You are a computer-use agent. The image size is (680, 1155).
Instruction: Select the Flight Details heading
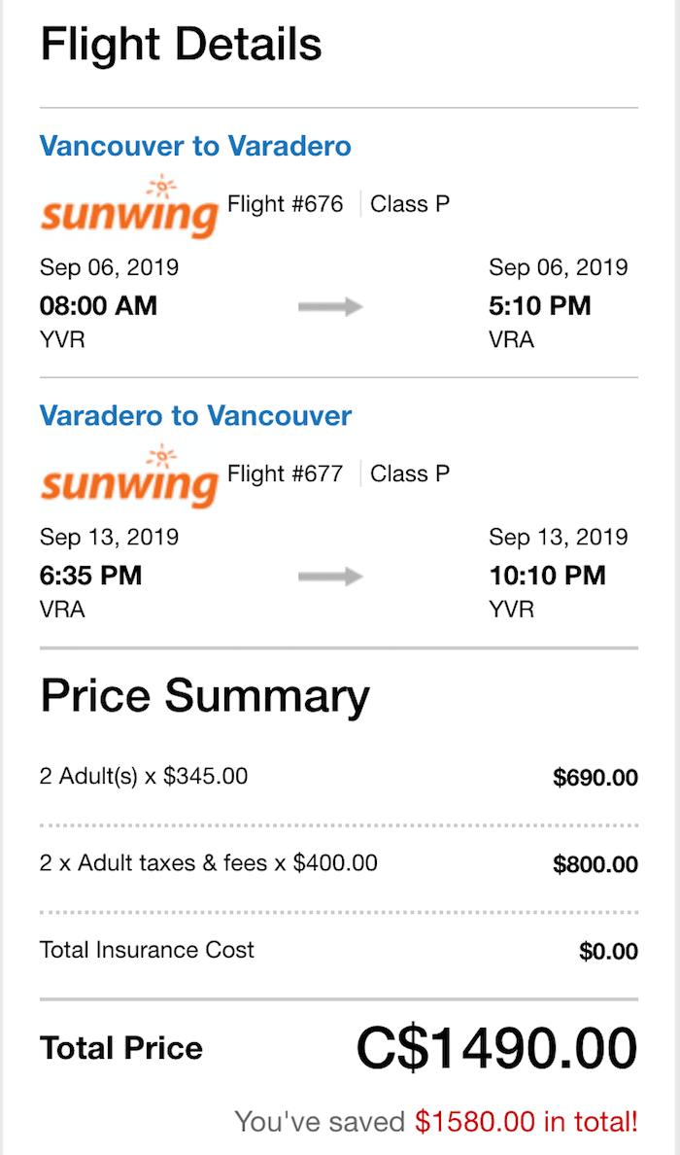pyautogui.click(x=181, y=44)
